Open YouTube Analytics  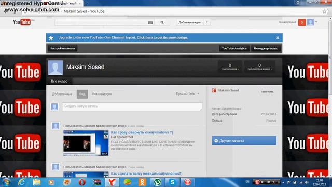(234, 48)
